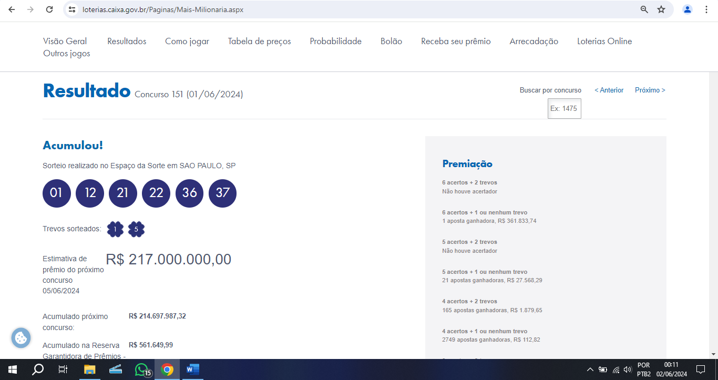Click drawn number ball 37
Image resolution: width=718 pixels, height=380 pixels.
tap(223, 193)
